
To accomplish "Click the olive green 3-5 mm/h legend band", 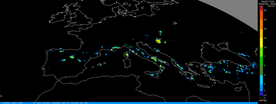I will pos(261,70).
